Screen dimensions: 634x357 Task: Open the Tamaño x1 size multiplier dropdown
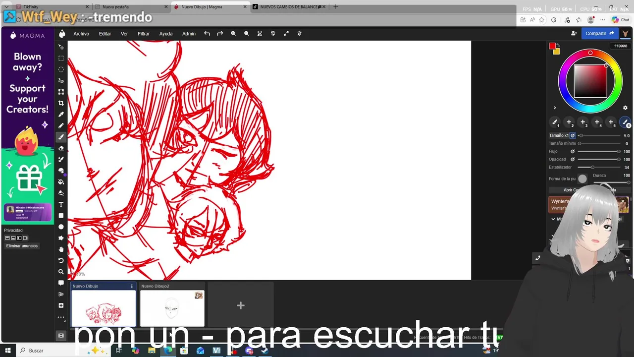(559, 135)
